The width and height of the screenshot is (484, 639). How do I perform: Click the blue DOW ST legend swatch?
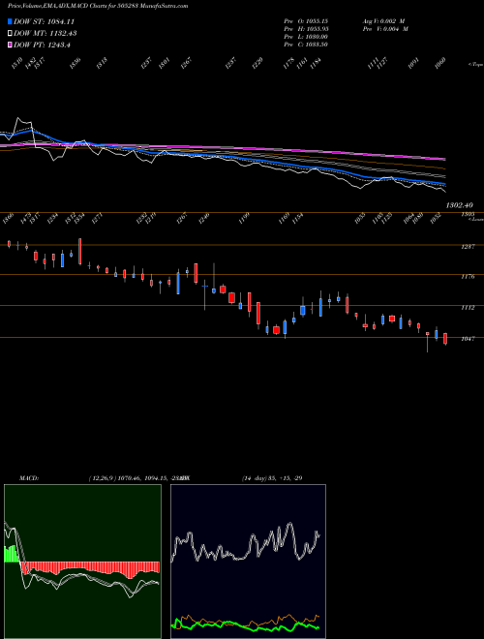(10, 21)
